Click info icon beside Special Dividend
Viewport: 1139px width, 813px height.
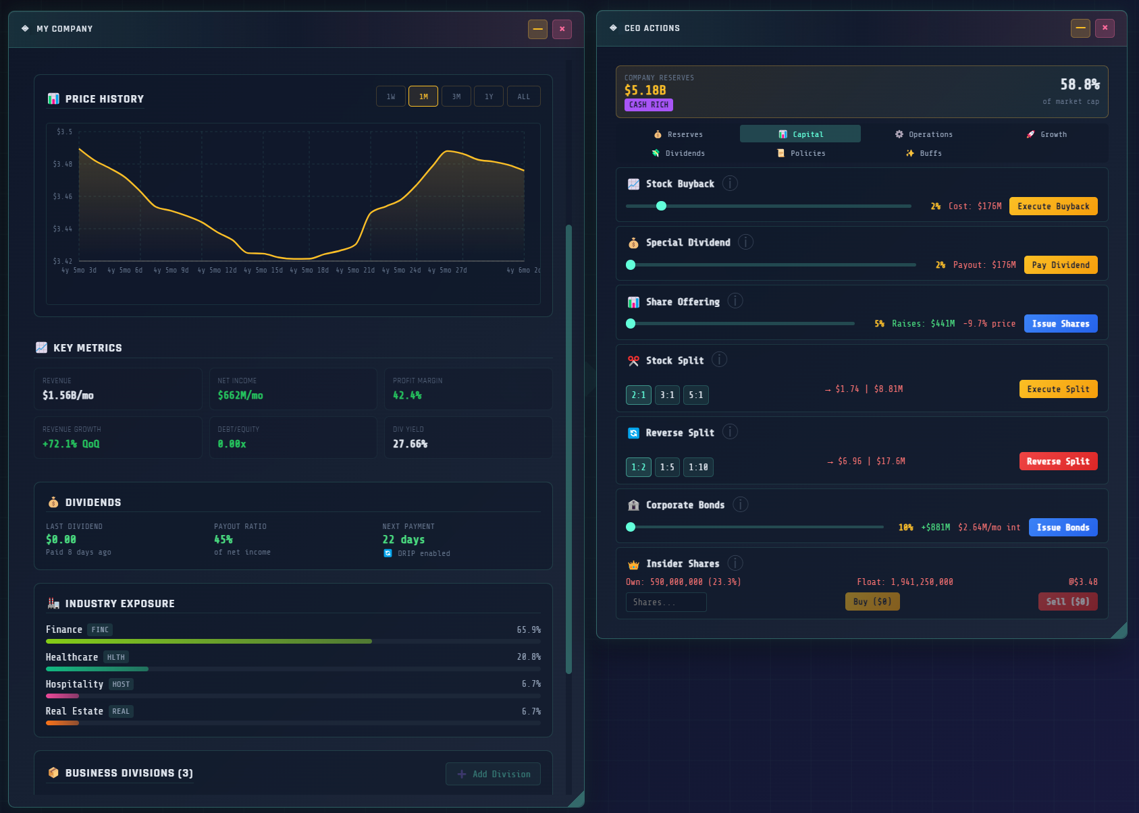(745, 242)
